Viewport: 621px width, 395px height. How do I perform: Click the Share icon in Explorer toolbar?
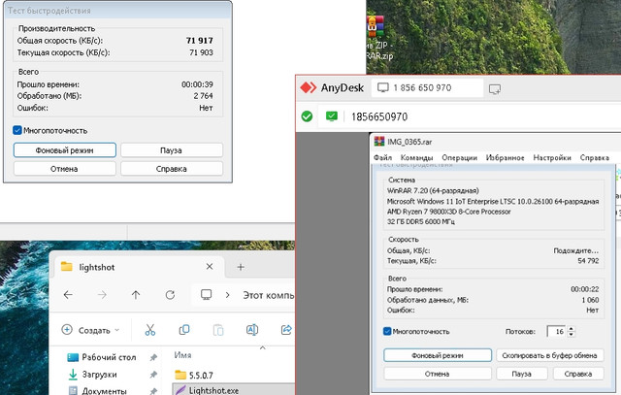286,330
